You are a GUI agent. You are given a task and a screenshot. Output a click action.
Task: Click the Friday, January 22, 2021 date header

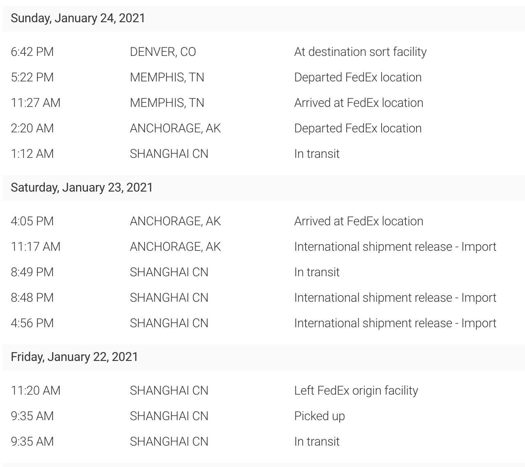click(x=74, y=357)
